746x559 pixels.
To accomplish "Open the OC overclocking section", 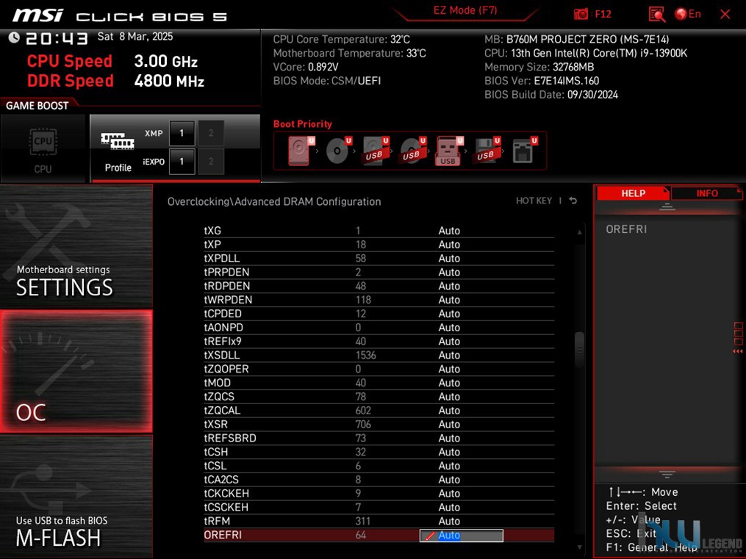I will pyautogui.click(x=76, y=372).
